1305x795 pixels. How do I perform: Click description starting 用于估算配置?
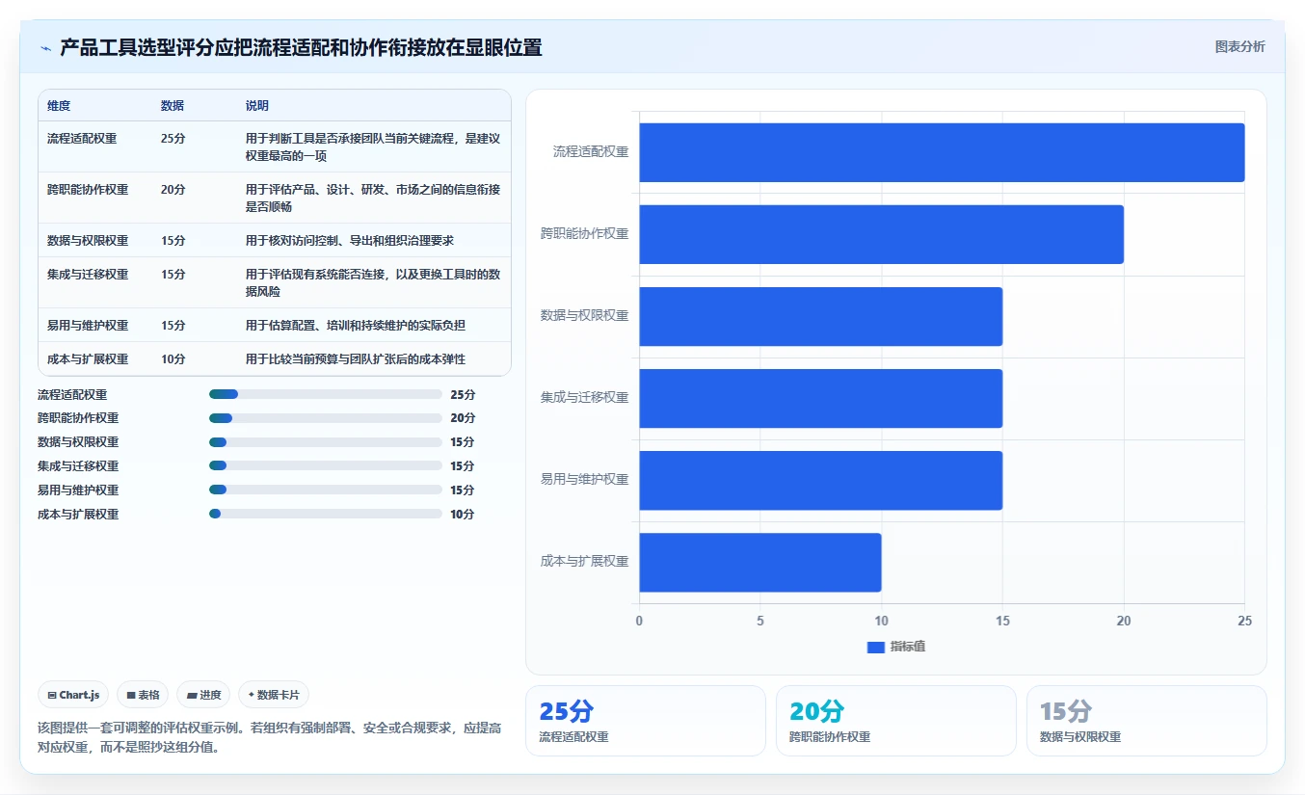pyautogui.click(x=356, y=325)
